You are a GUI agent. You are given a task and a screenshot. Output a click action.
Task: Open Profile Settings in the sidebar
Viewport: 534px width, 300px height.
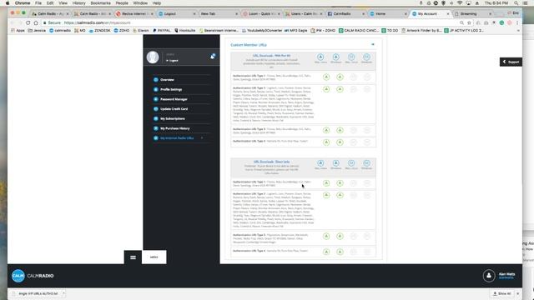[x=171, y=89]
